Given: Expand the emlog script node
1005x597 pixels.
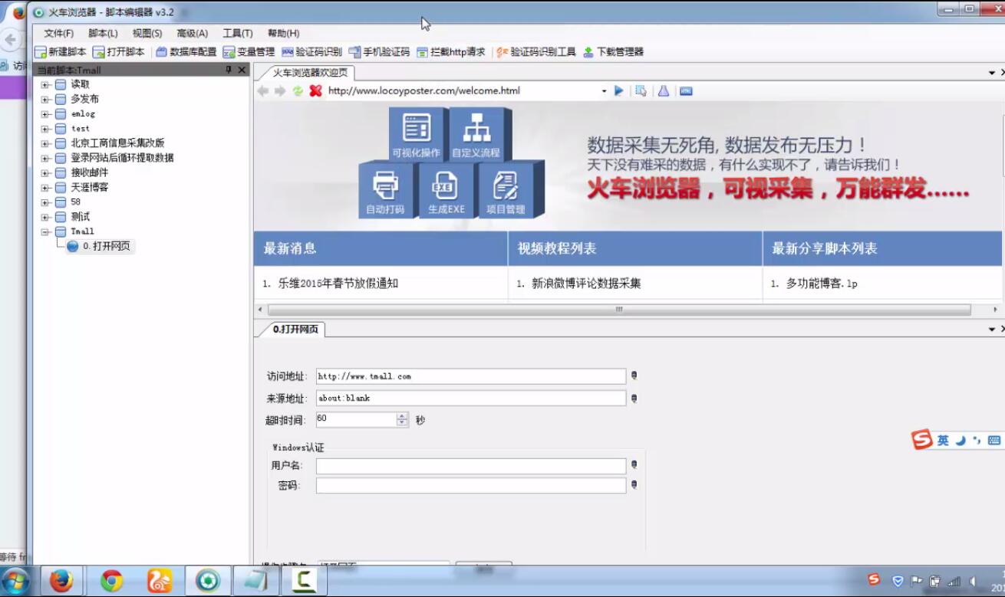Looking at the screenshot, I should pos(45,114).
